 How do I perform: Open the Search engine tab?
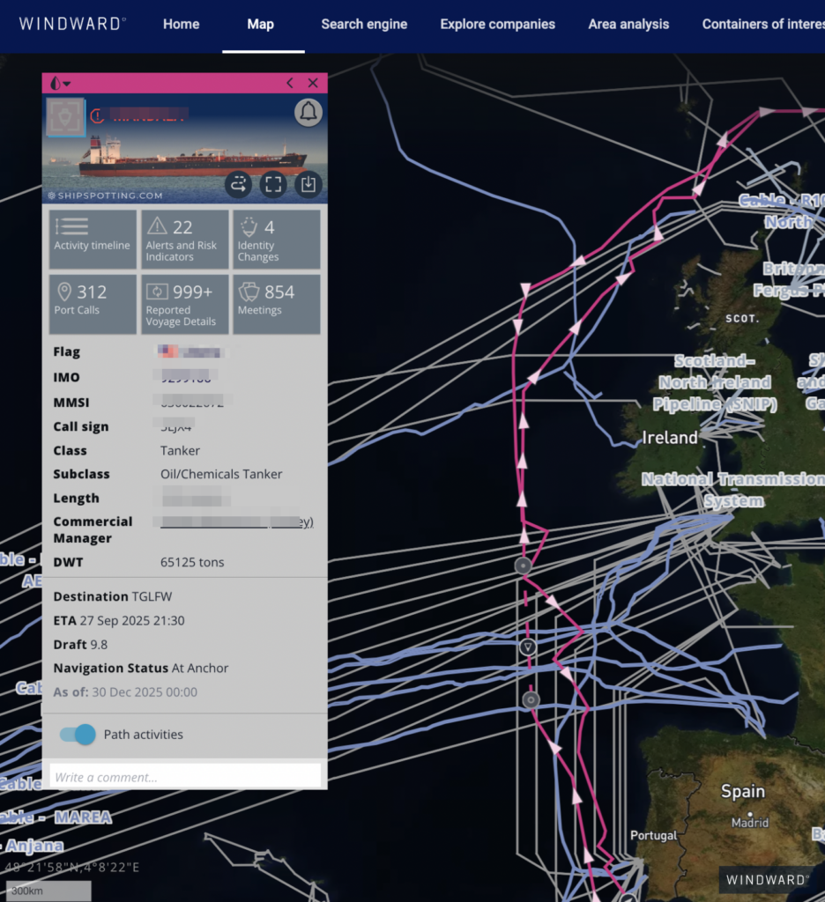[364, 24]
